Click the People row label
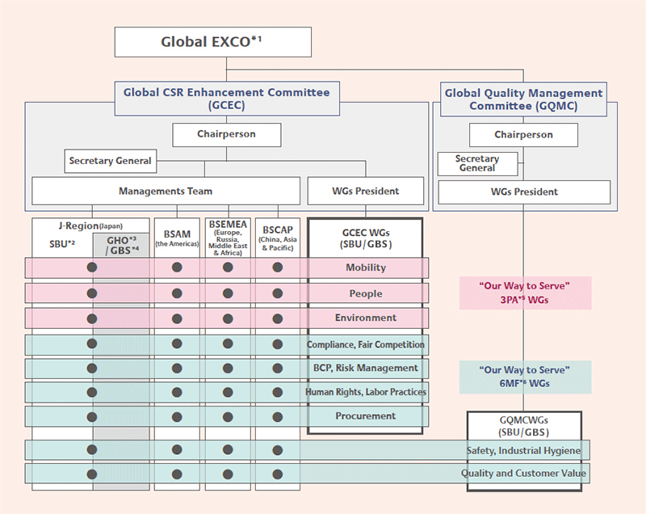 click(366, 293)
